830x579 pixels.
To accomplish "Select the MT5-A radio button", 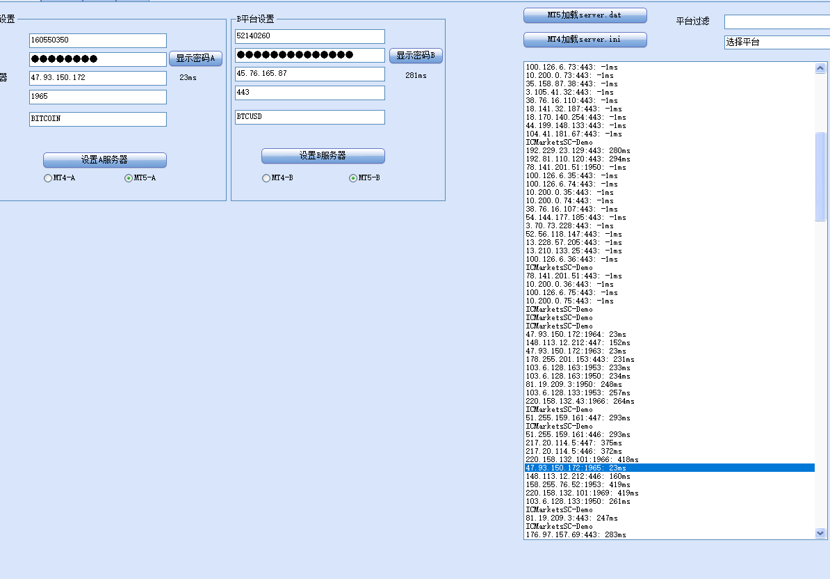I will pos(129,178).
